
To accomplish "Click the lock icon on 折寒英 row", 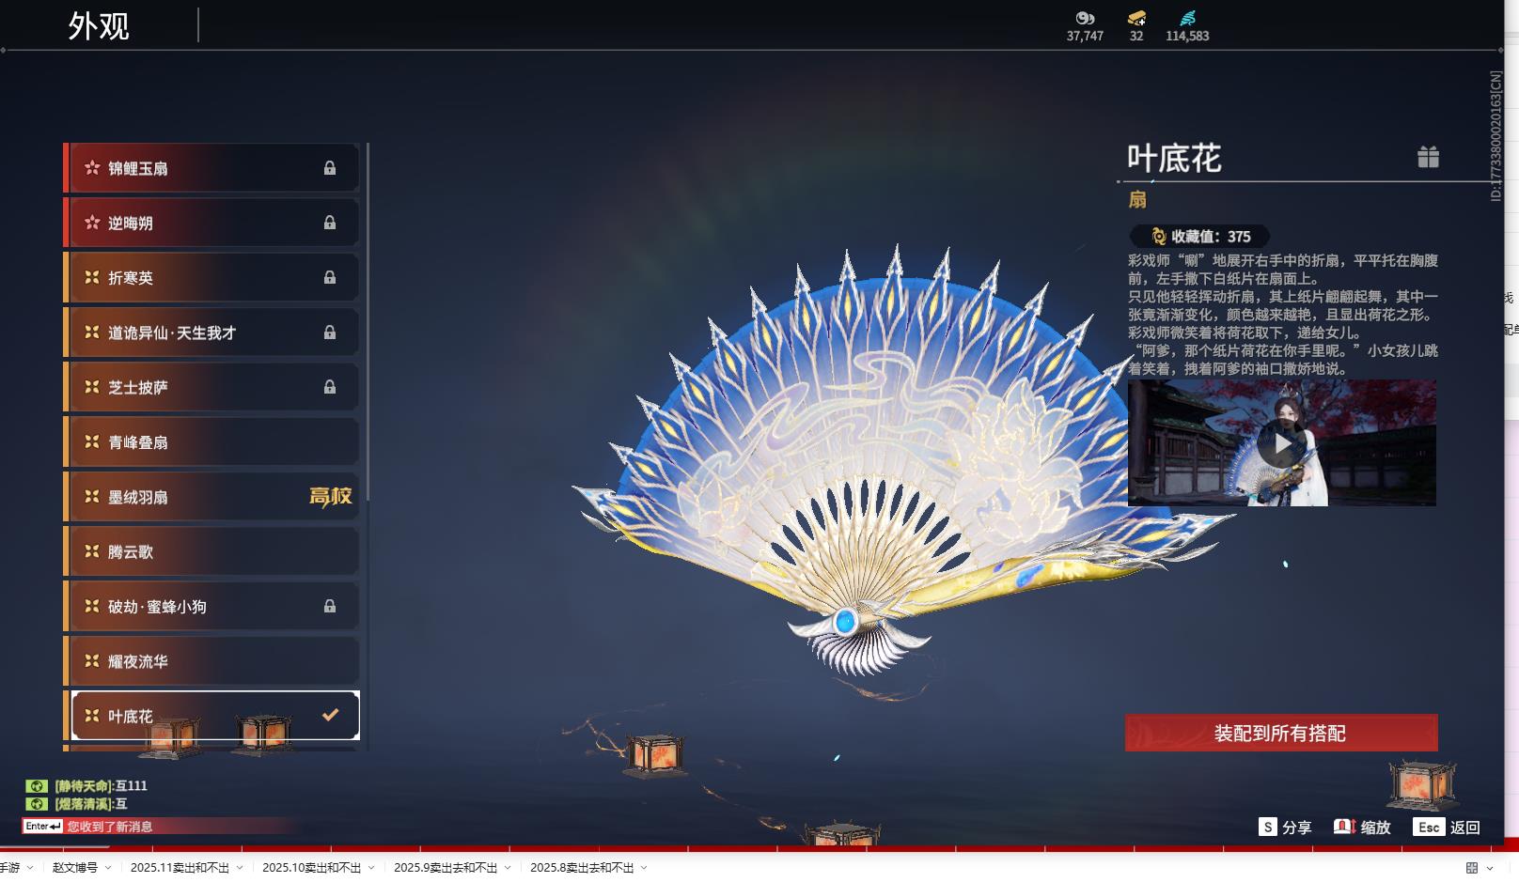I will tap(330, 277).
